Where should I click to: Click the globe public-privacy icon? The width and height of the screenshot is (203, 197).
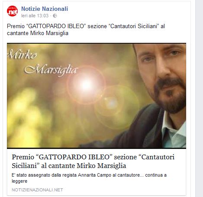click(x=55, y=16)
